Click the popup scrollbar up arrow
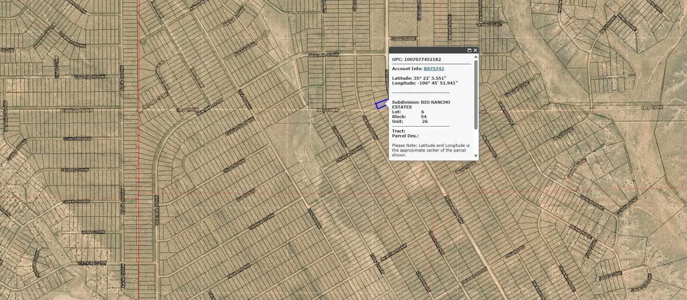Screen dimensions: 687x300 coord(476,56)
